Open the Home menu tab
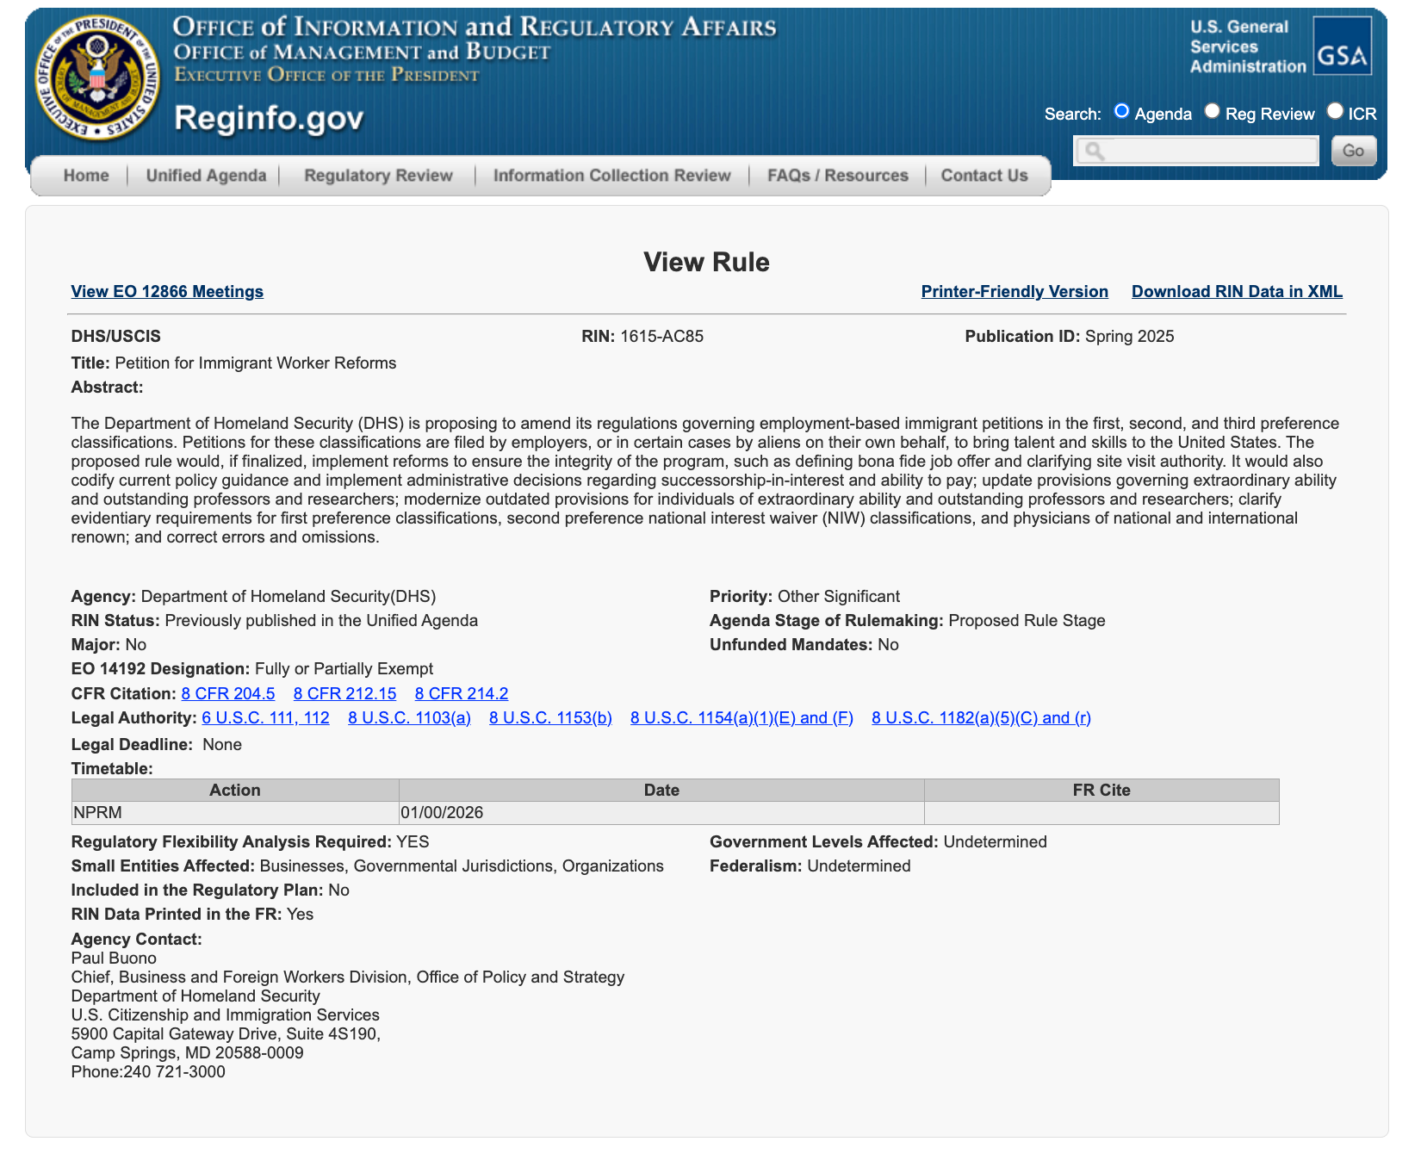The image size is (1421, 1154). [86, 176]
